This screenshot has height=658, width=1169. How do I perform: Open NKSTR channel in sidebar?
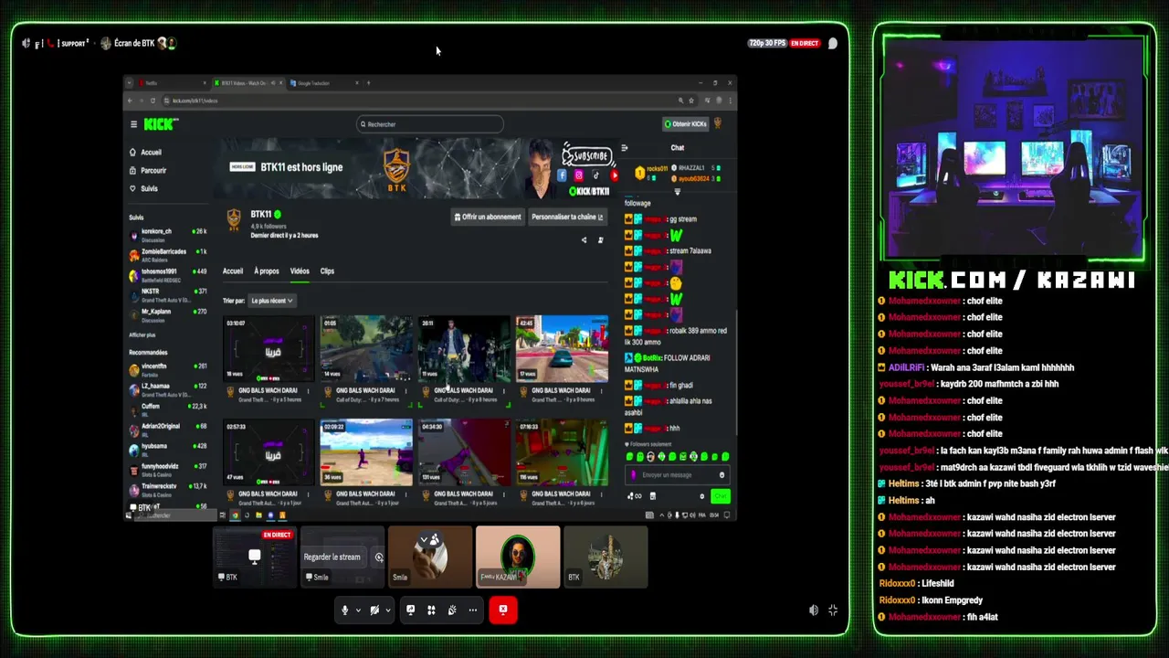pos(168,293)
